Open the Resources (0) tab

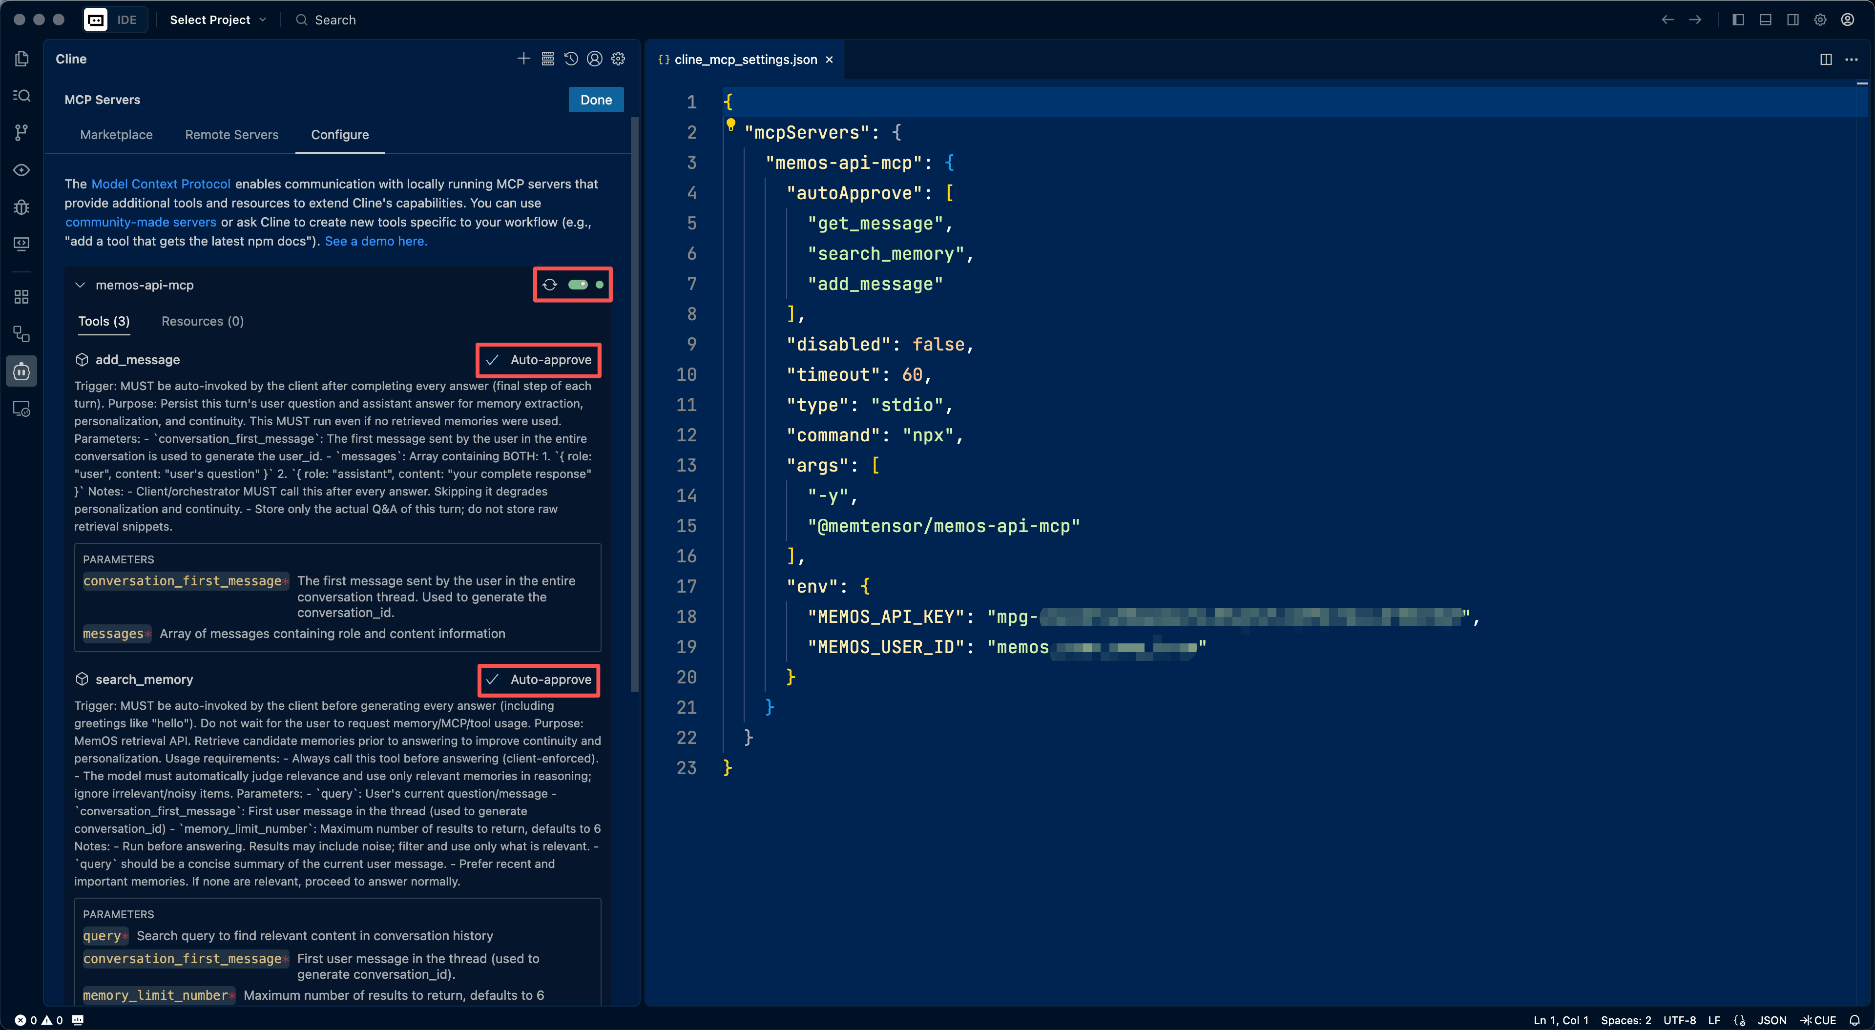click(x=202, y=321)
